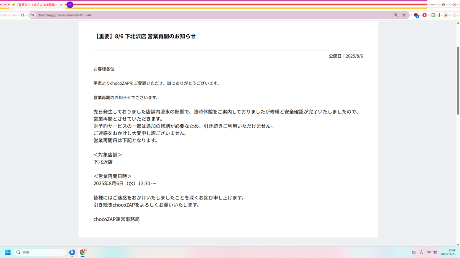This screenshot has width=460, height=258.
Task: Bookmark this page with star icon
Action: [x=404, y=15]
